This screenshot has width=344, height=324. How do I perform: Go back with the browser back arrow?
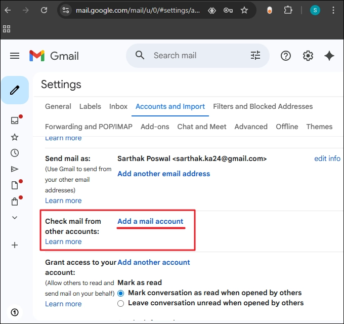(8, 10)
